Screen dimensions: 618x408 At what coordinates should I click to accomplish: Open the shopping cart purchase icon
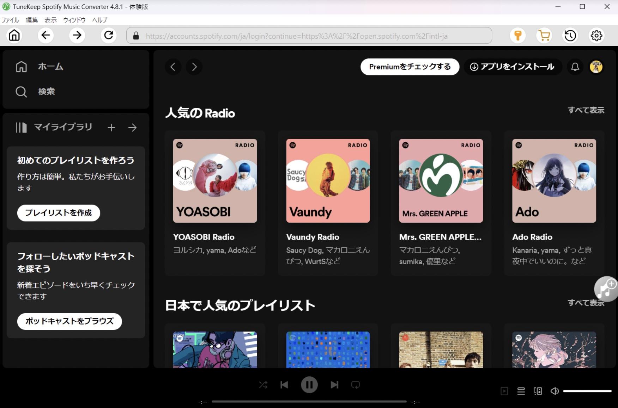coord(544,35)
